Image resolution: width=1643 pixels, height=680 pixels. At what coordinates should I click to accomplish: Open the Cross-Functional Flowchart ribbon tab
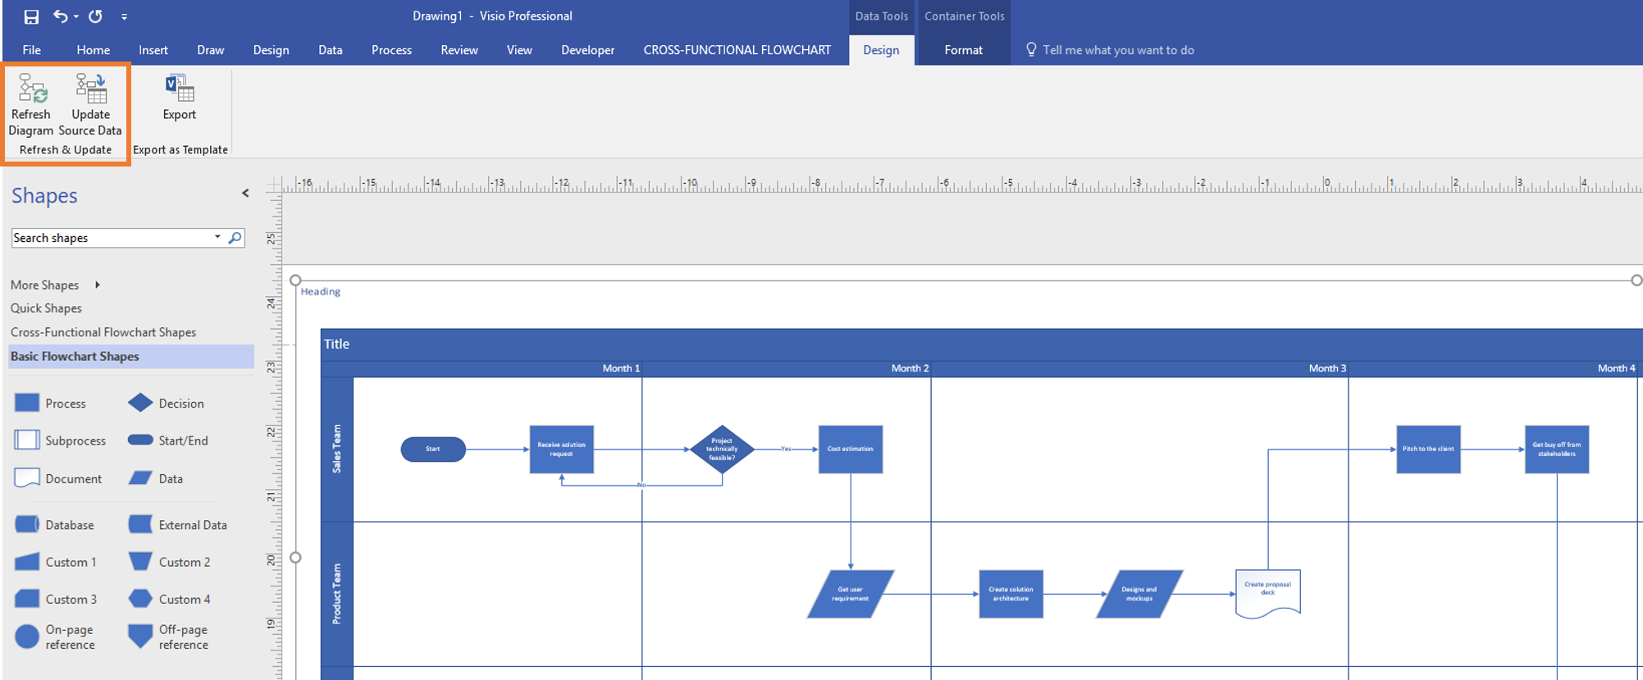pyautogui.click(x=737, y=50)
